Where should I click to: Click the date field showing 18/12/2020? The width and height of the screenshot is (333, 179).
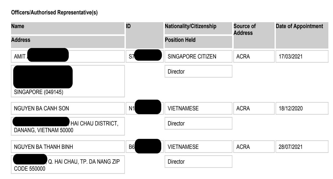click(x=302, y=108)
